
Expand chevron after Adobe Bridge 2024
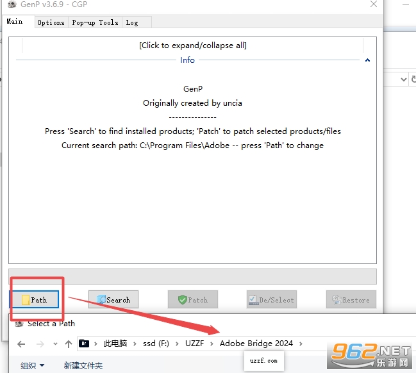pyautogui.click(x=301, y=344)
